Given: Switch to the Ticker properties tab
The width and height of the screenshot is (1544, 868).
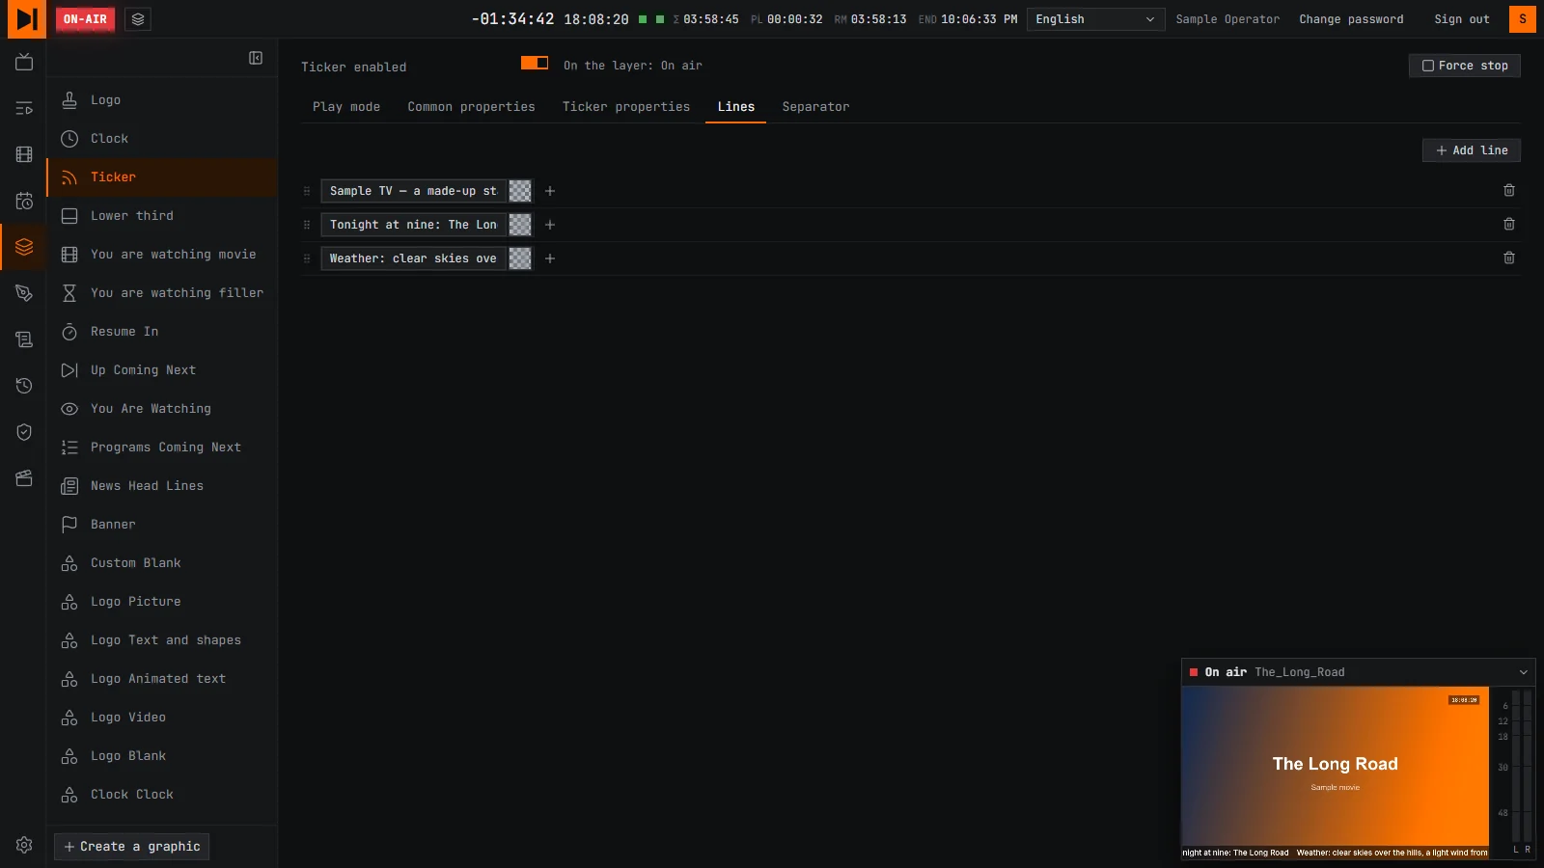Looking at the screenshot, I should coord(626,107).
